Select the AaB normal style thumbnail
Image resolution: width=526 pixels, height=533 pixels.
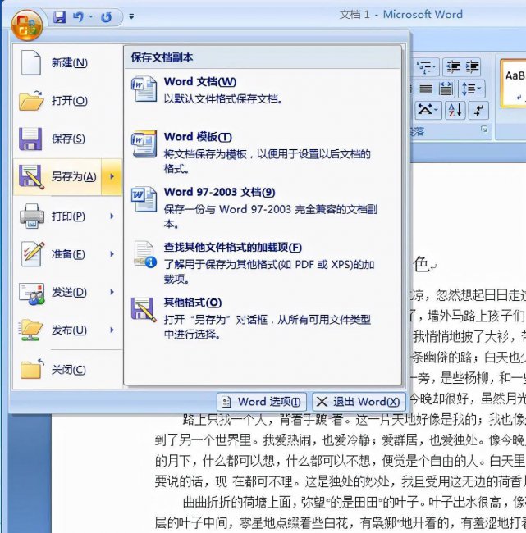point(514,84)
